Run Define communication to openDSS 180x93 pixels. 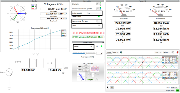click(x=98, y=9)
